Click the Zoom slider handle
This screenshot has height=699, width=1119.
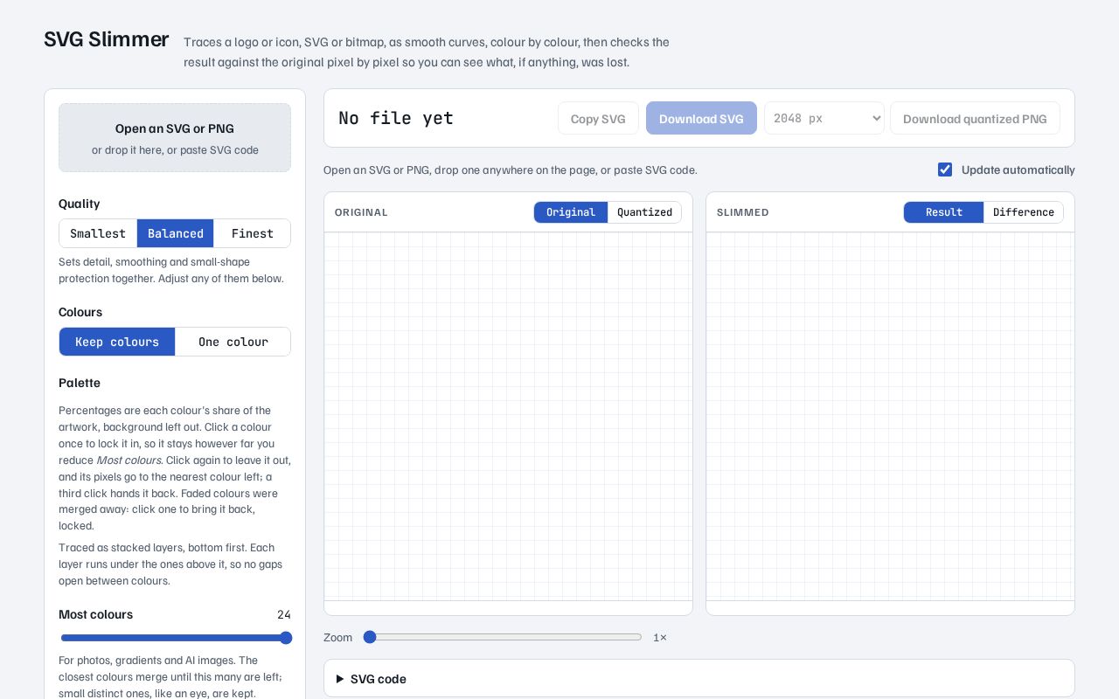point(370,637)
